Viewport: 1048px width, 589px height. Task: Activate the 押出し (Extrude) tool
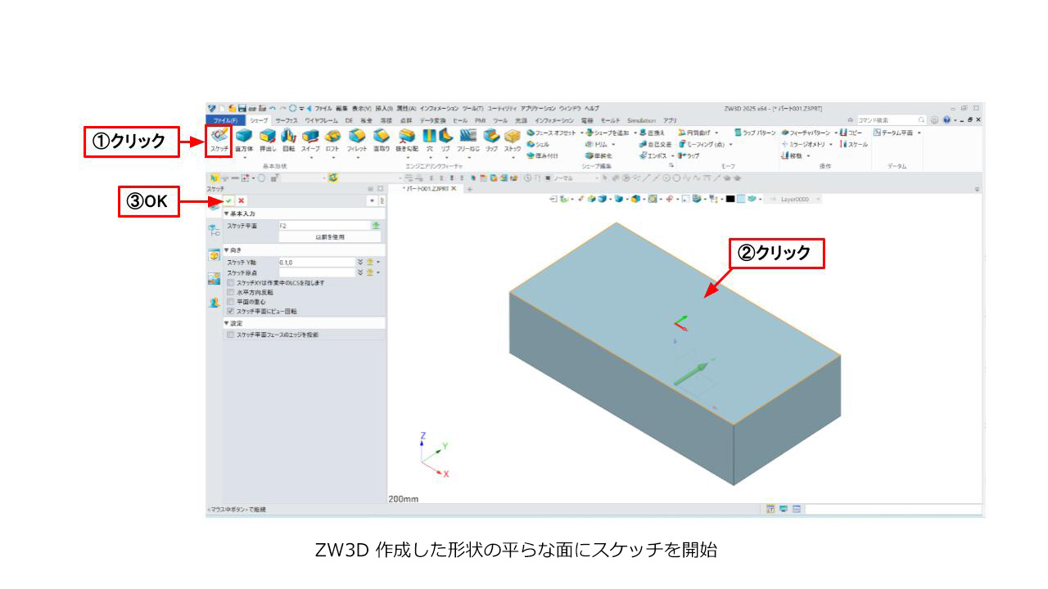267,141
